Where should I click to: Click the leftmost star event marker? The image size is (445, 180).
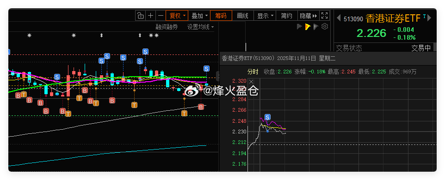click(x=29, y=36)
